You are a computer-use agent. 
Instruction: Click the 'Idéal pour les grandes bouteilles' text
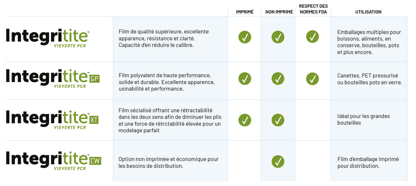[363, 119]
